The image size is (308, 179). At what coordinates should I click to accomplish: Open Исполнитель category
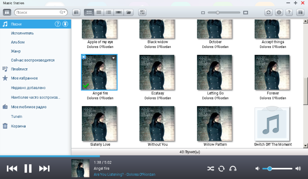point(22,33)
